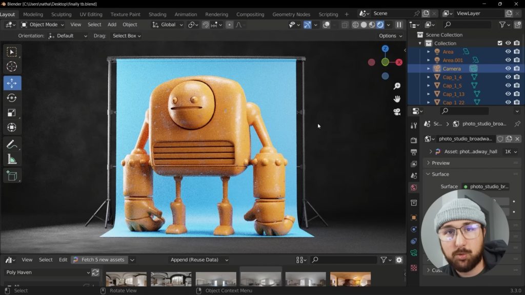Choose the Scale tool
The width and height of the screenshot is (525, 295).
click(x=12, y=113)
